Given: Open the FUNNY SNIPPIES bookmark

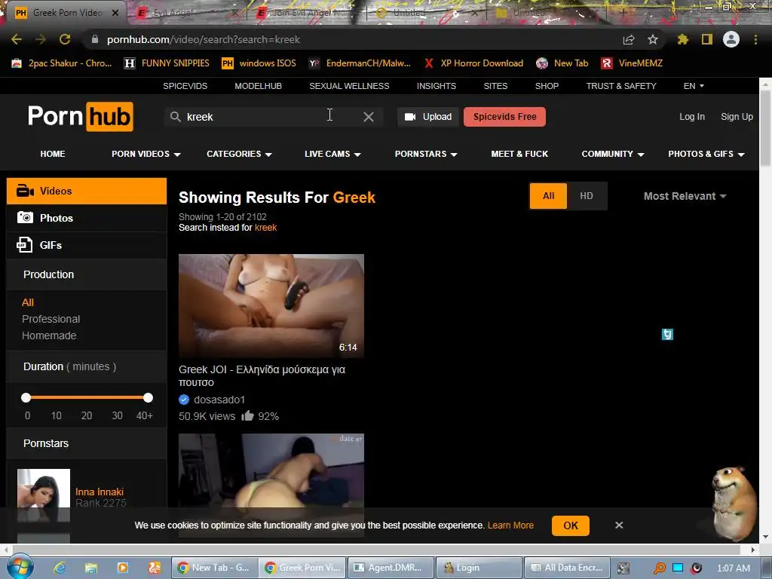Looking at the screenshot, I should 167,63.
